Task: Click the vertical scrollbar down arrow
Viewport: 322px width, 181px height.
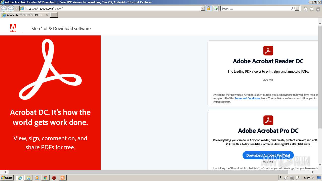Action: (x=320, y=165)
